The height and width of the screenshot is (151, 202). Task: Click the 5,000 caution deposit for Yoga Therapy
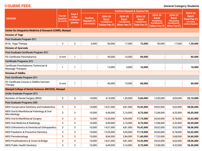tap(94, 44)
